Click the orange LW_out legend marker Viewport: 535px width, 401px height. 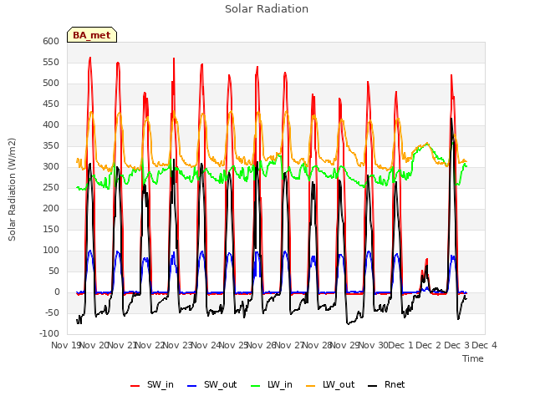(311, 386)
